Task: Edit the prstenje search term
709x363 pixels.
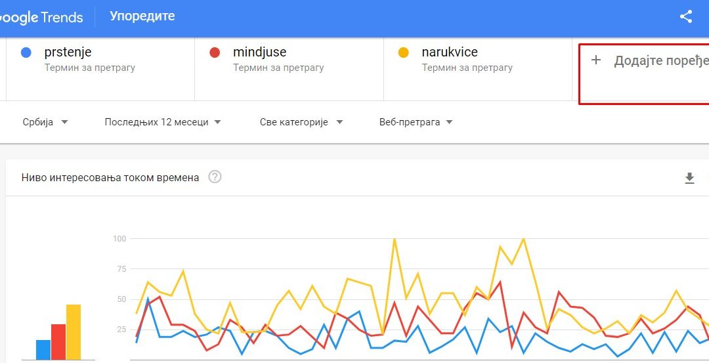Action: pyautogui.click(x=68, y=52)
